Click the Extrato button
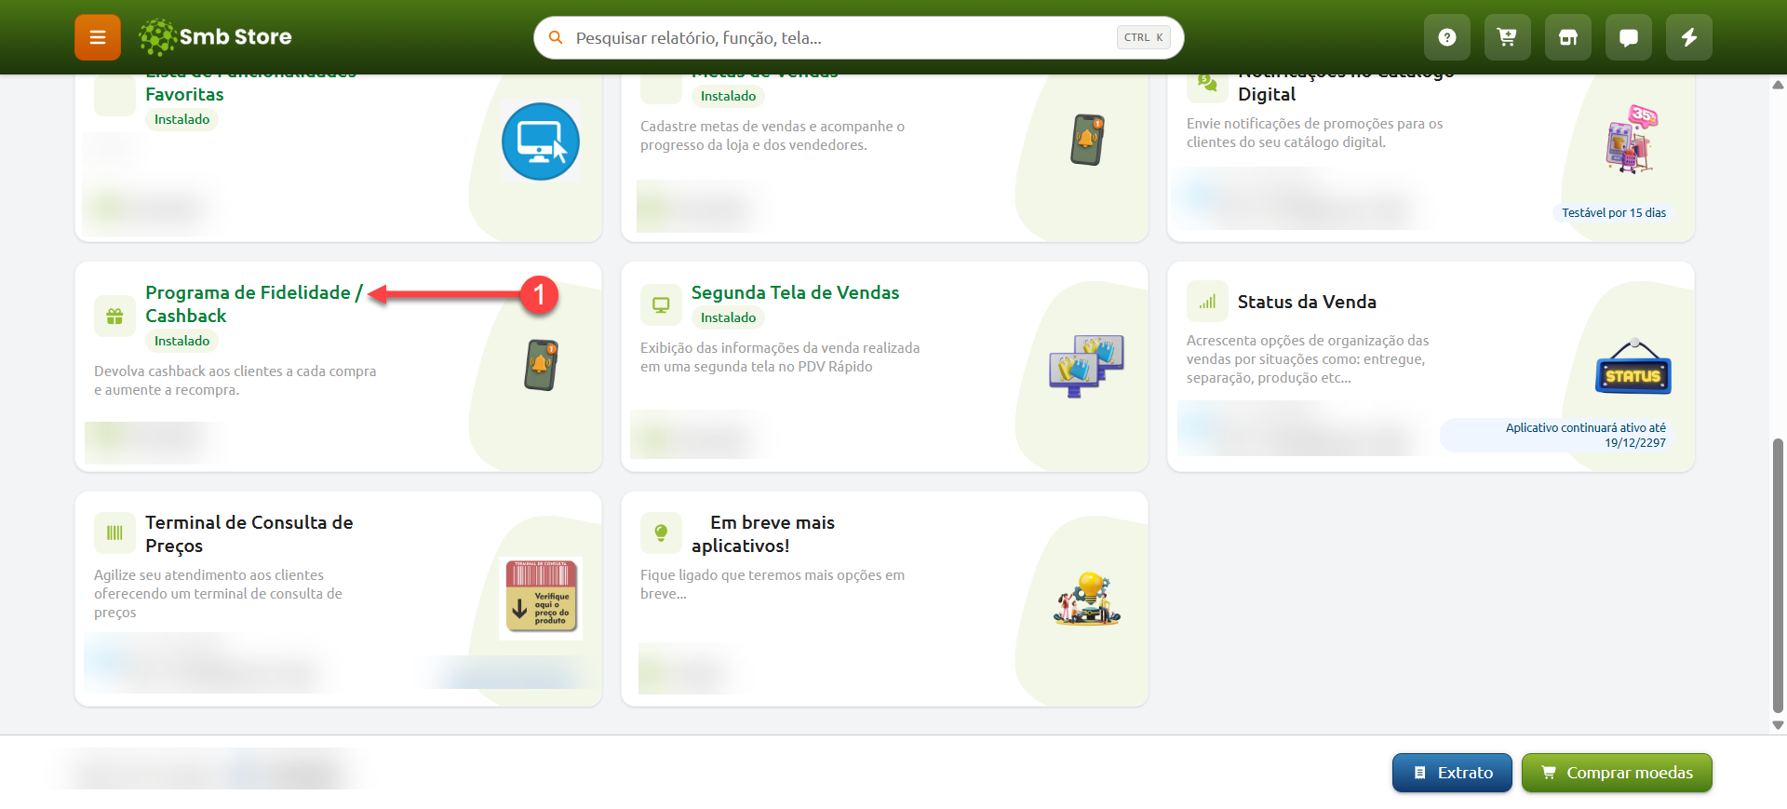The image size is (1787, 809). 1452,773
